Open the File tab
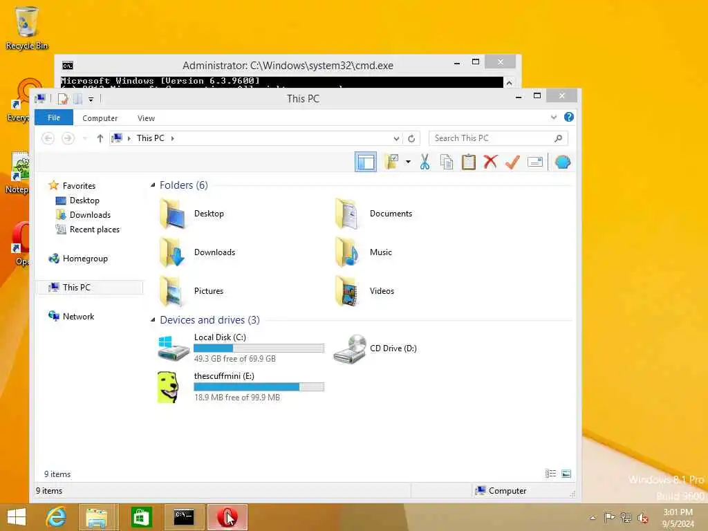This screenshot has height=531, width=708. click(x=54, y=118)
